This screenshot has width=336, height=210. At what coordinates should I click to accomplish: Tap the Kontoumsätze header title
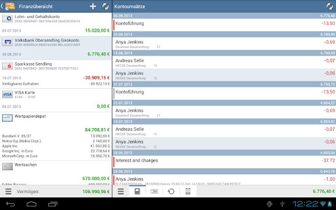[x=130, y=6]
